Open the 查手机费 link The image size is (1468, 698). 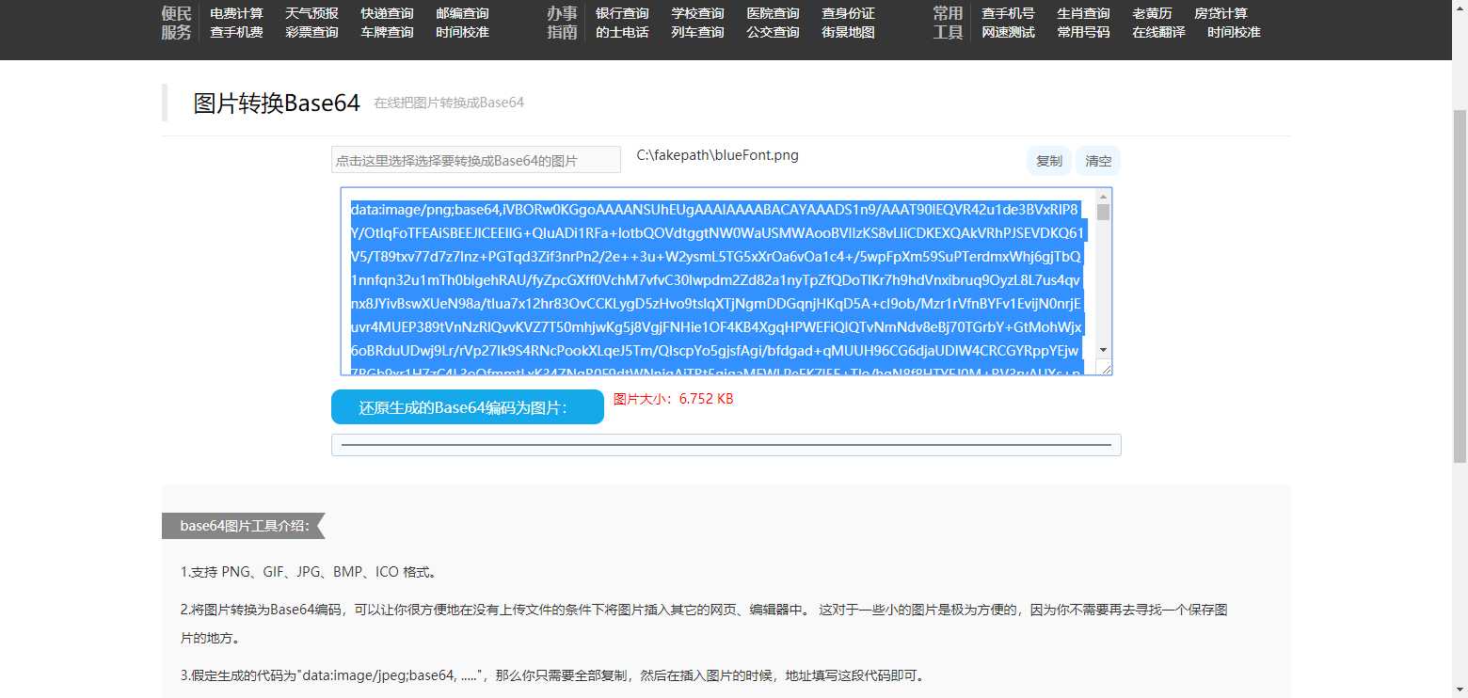click(236, 32)
